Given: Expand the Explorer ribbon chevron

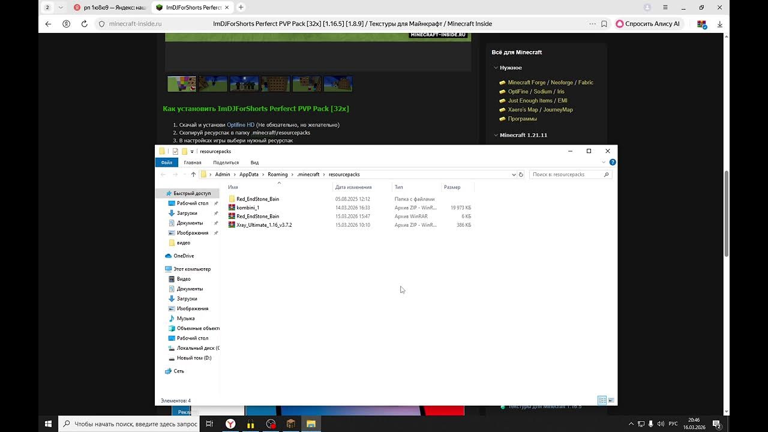Looking at the screenshot, I should tap(604, 163).
